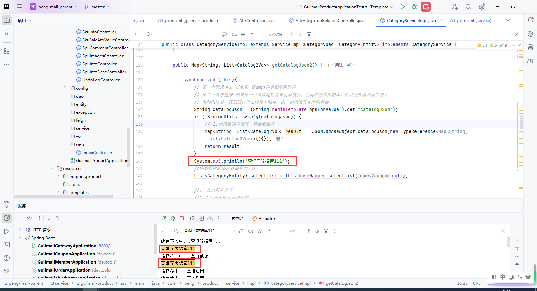Switch to the AttrController.java tab

point(253,20)
